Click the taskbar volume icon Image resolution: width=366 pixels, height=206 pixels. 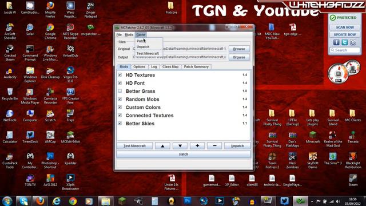(x=338, y=201)
